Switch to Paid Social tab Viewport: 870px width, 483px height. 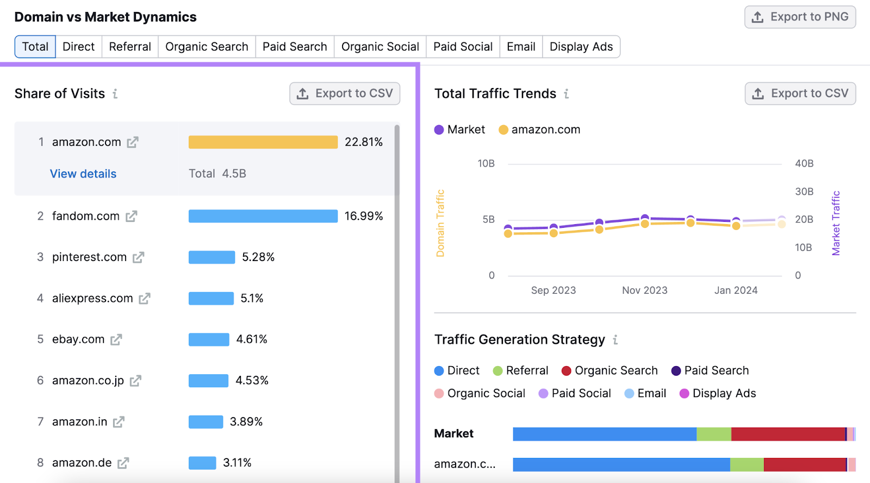463,47
